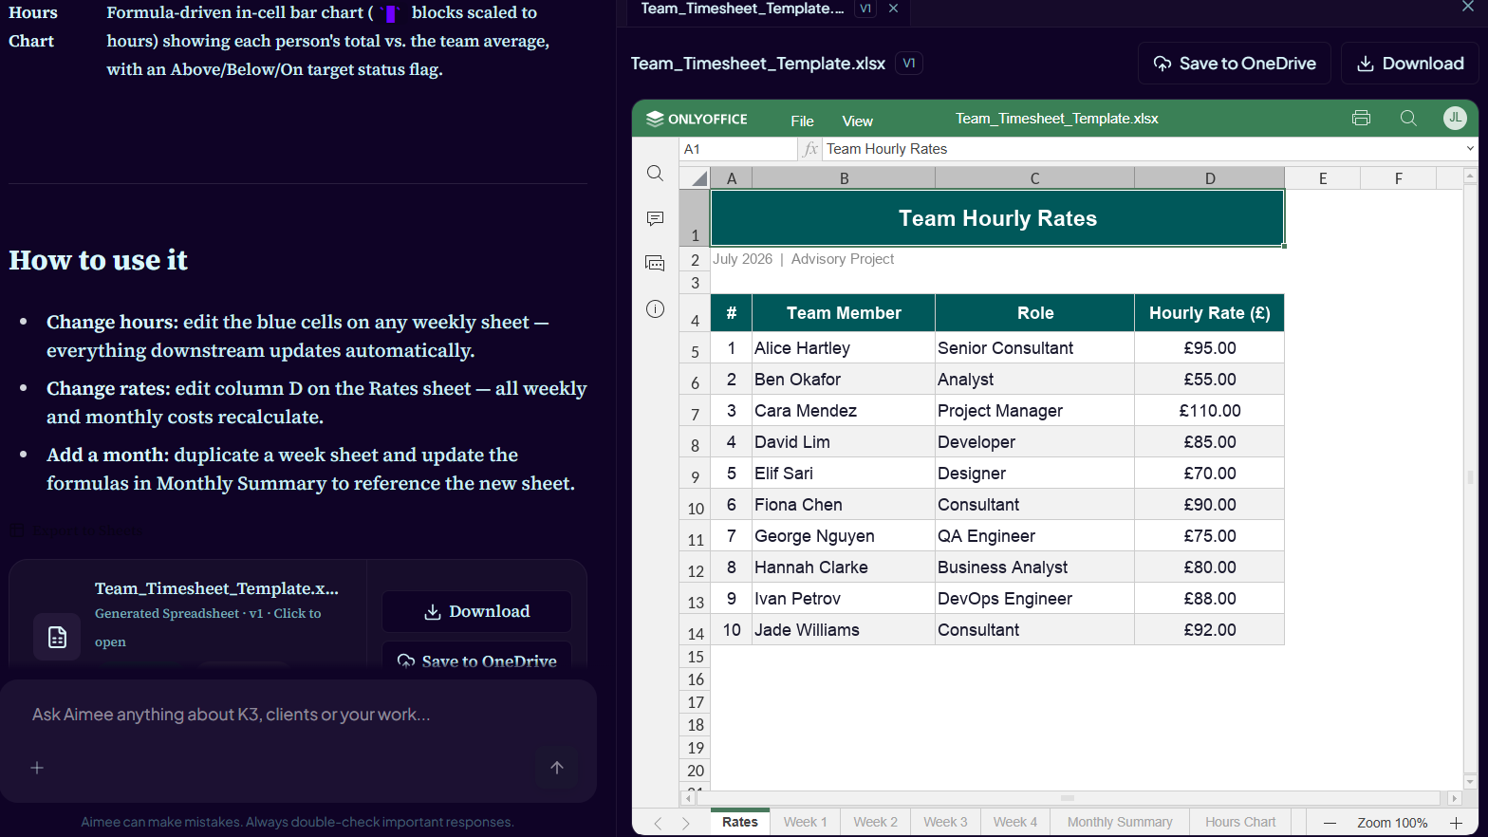This screenshot has height=837, width=1488.
Task: Go to next sheet tabs arrow
Action: [x=685, y=823]
